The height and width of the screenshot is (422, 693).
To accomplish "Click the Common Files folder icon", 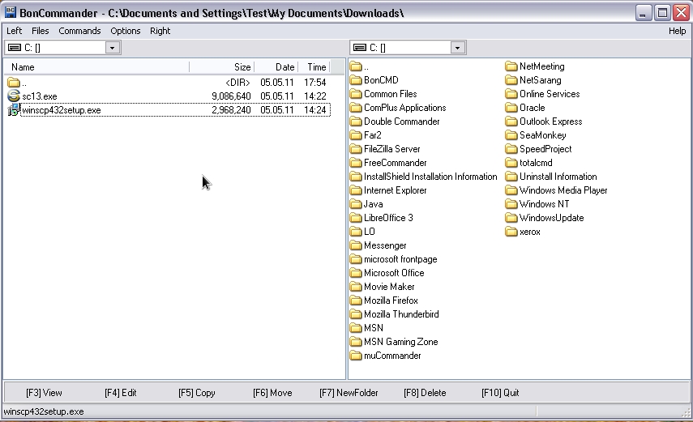I will click(x=356, y=94).
